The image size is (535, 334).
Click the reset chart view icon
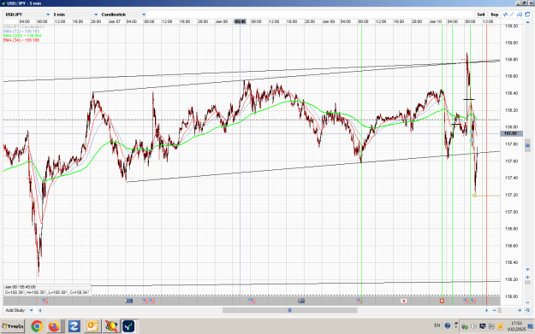(x=527, y=310)
